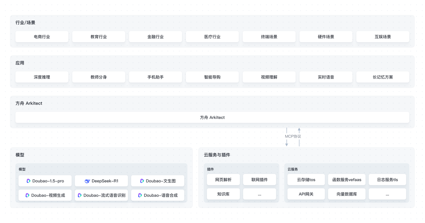Viewport: 425px width, 223px height.
Task: Click the small 模型 subgroup label
Action: coord(22,169)
